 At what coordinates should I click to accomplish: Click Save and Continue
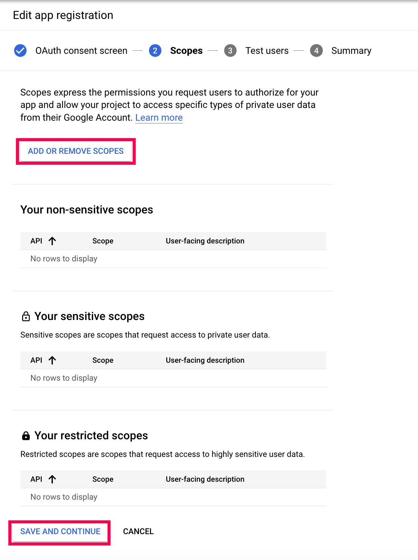60,531
